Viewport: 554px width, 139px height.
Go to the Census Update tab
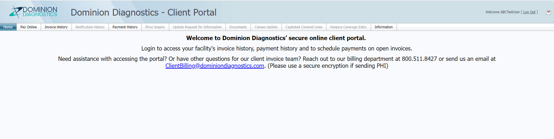[x=266, y=27]
